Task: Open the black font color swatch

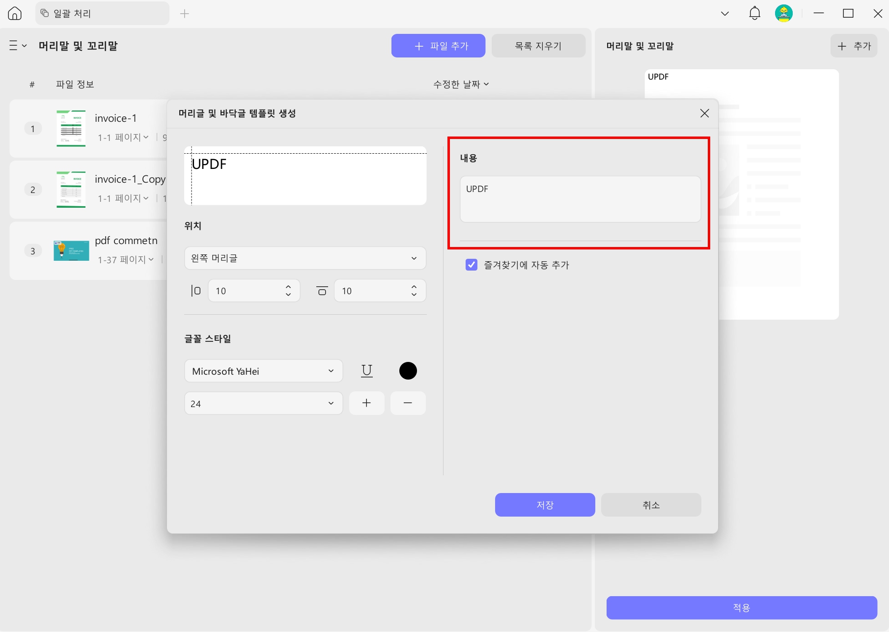Action: pos(408,371)
